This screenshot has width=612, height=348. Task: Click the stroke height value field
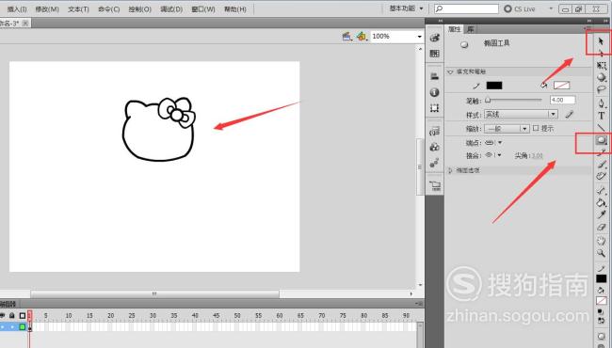(x=562, y=100)
